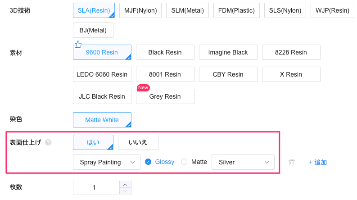
Task: Click the help icon beside 表面仕上げ
Action: point(48,142)
